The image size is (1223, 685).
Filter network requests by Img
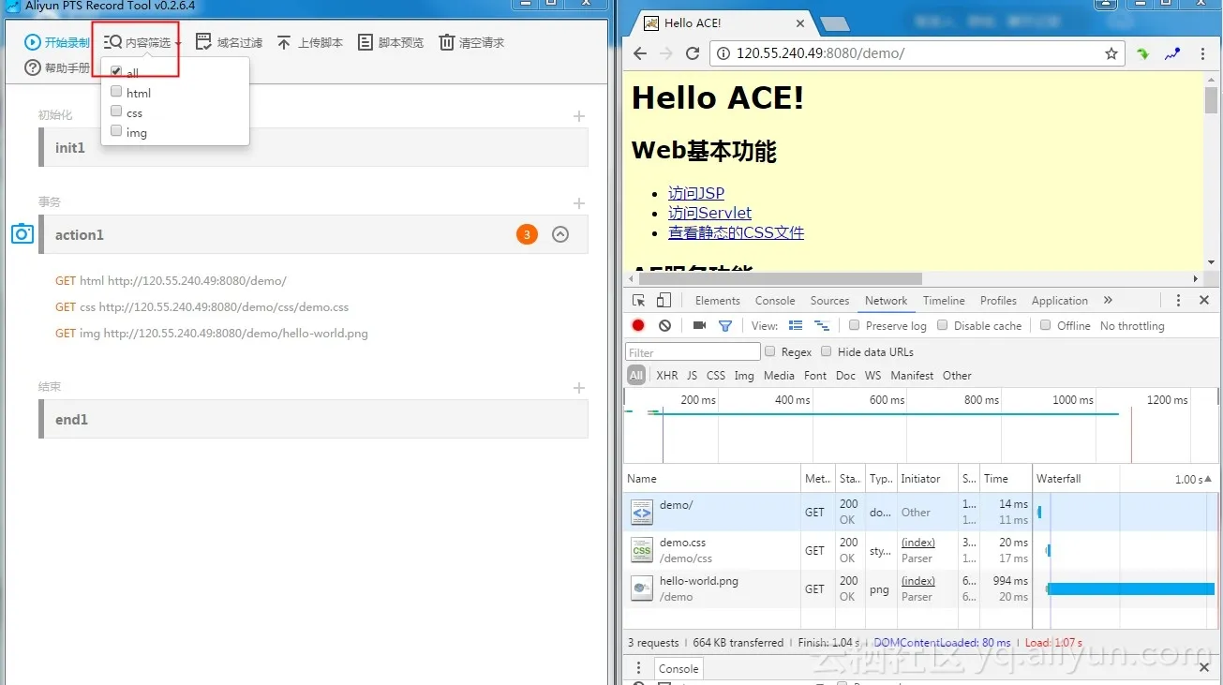coord(744,376)
